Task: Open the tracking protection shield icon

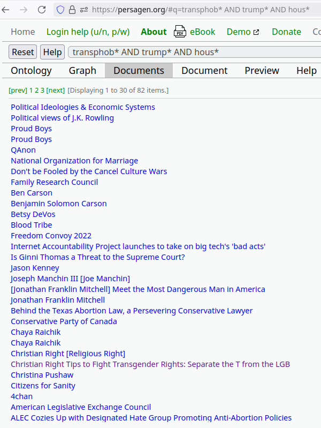Action: click(60, 10)
